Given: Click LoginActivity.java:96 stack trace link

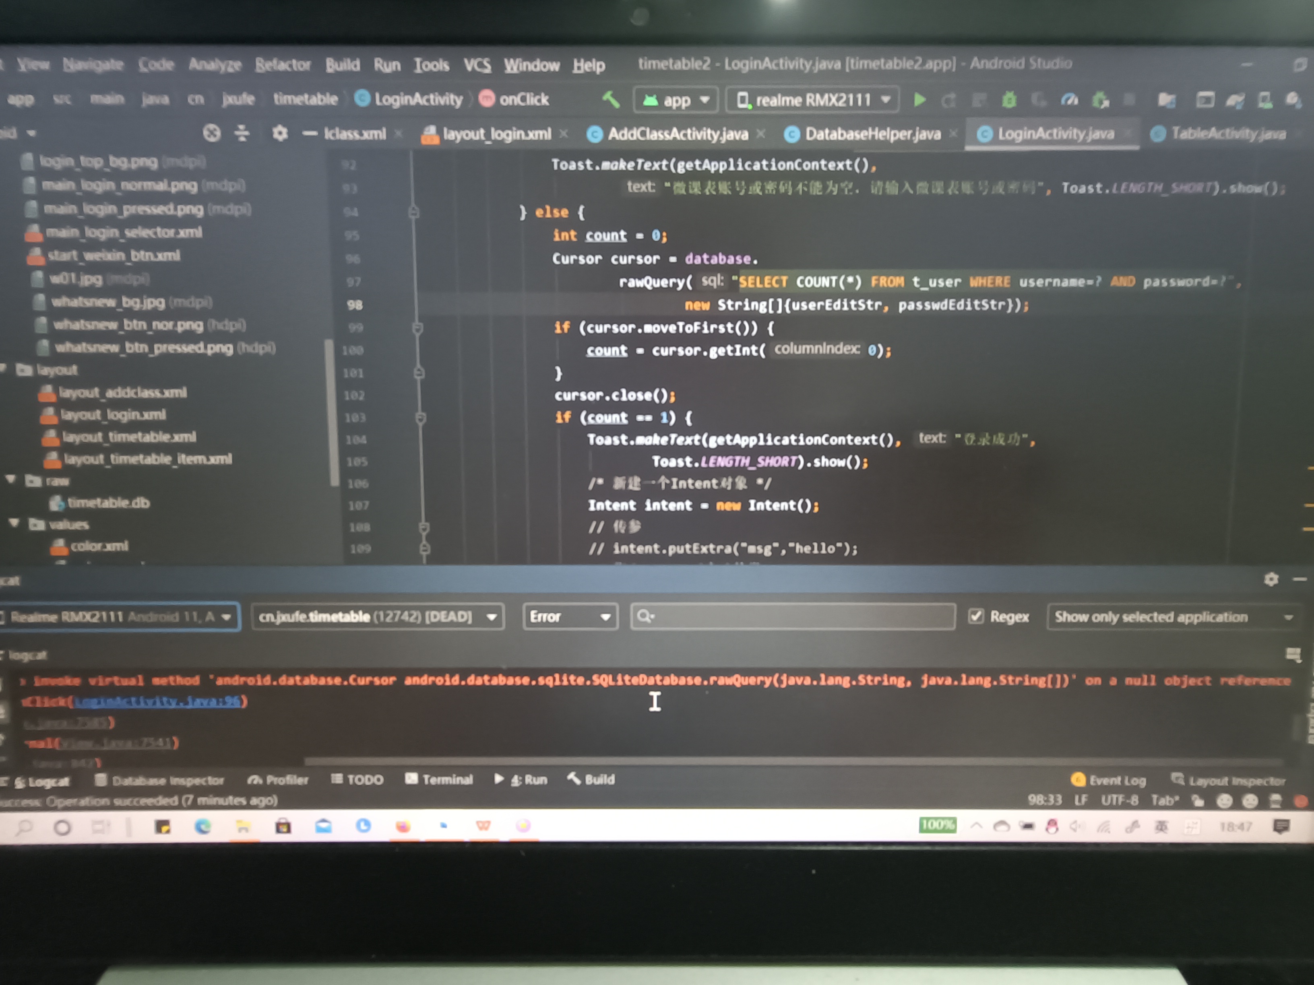Looking at the screenshot, I should pos(157,702).
